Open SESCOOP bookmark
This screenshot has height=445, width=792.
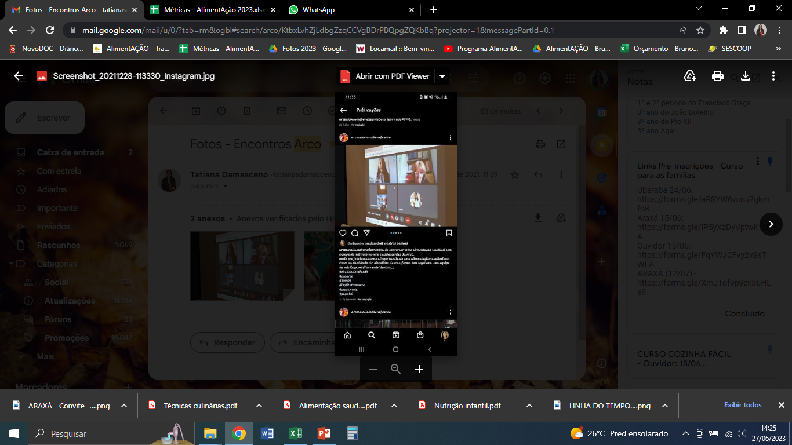pyautogui.click(x=729, y=49)
